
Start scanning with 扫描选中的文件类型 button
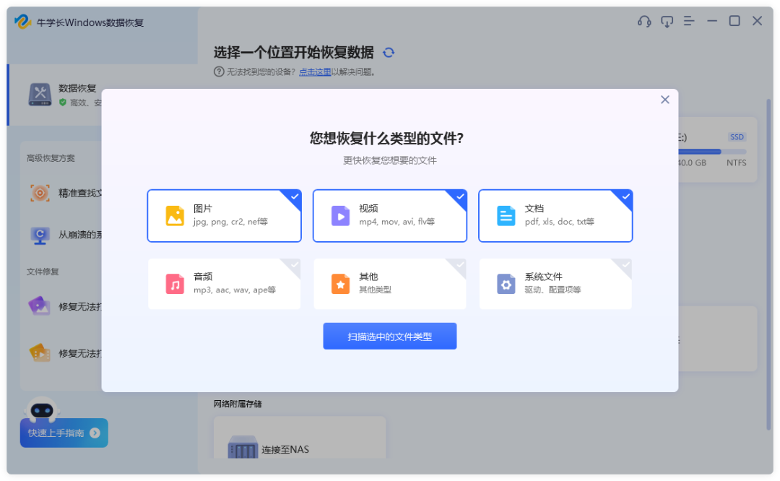pos(390,337)
